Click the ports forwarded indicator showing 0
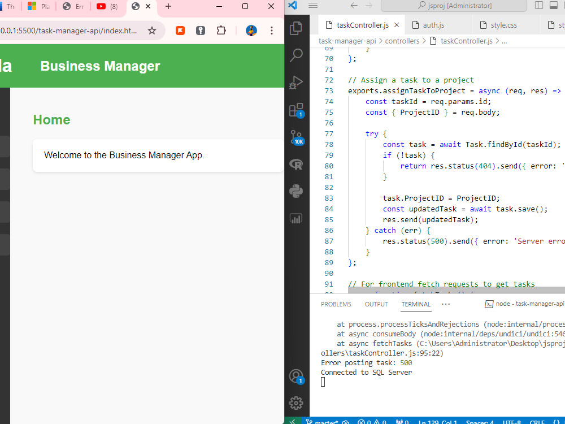Image resolution: width=565 pixels, height=424 pixels. pos(402,422)
